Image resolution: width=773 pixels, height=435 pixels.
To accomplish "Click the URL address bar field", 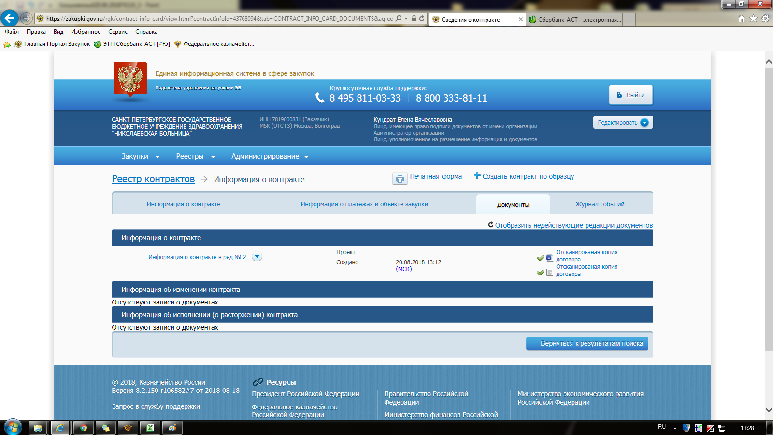I will click(219, 18).
